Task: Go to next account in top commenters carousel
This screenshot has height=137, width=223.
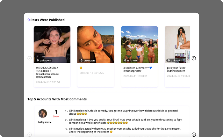Action: click(194, 134)
